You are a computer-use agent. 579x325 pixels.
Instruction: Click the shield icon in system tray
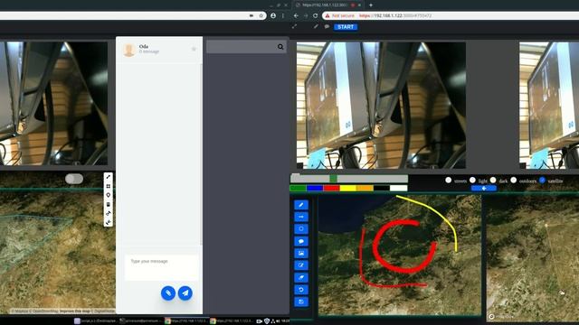tap(267, 321)
